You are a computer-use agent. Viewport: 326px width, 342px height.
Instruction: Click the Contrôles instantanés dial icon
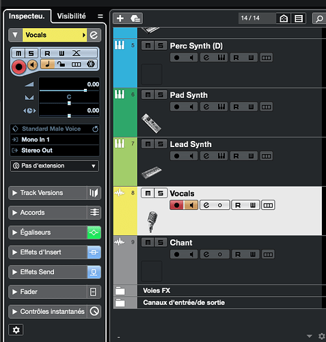point(94,311)
